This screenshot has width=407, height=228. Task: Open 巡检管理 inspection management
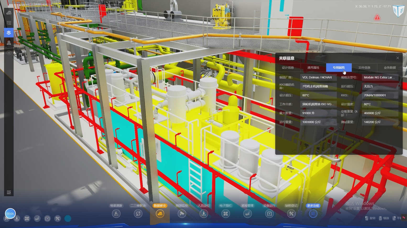click(x=247, y=214)
